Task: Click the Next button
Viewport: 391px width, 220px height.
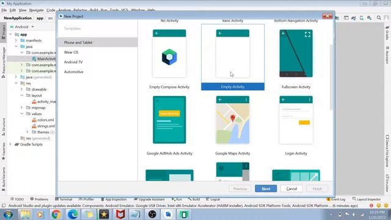Action: (266, 189)
